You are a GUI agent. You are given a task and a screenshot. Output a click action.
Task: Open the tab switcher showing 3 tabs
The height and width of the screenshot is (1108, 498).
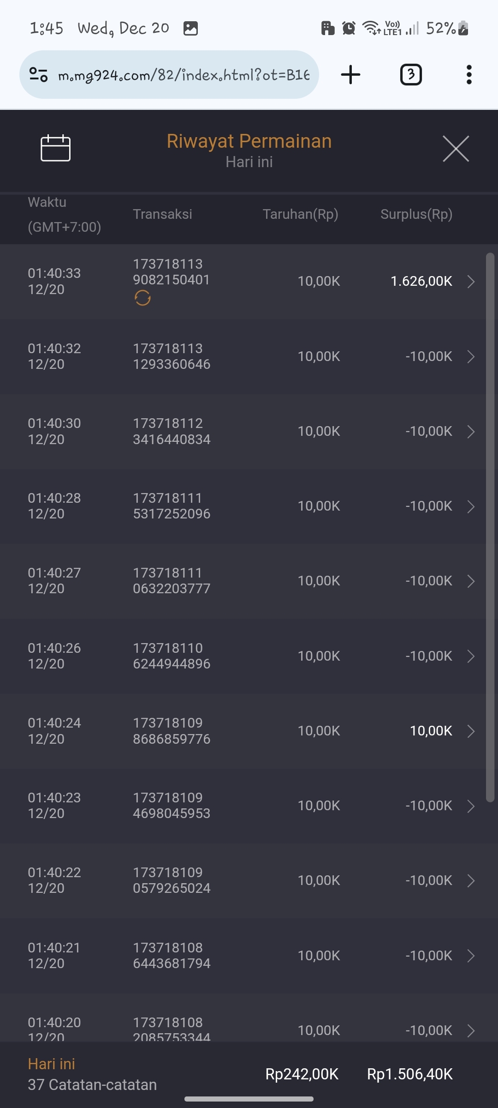coord(410,75)
